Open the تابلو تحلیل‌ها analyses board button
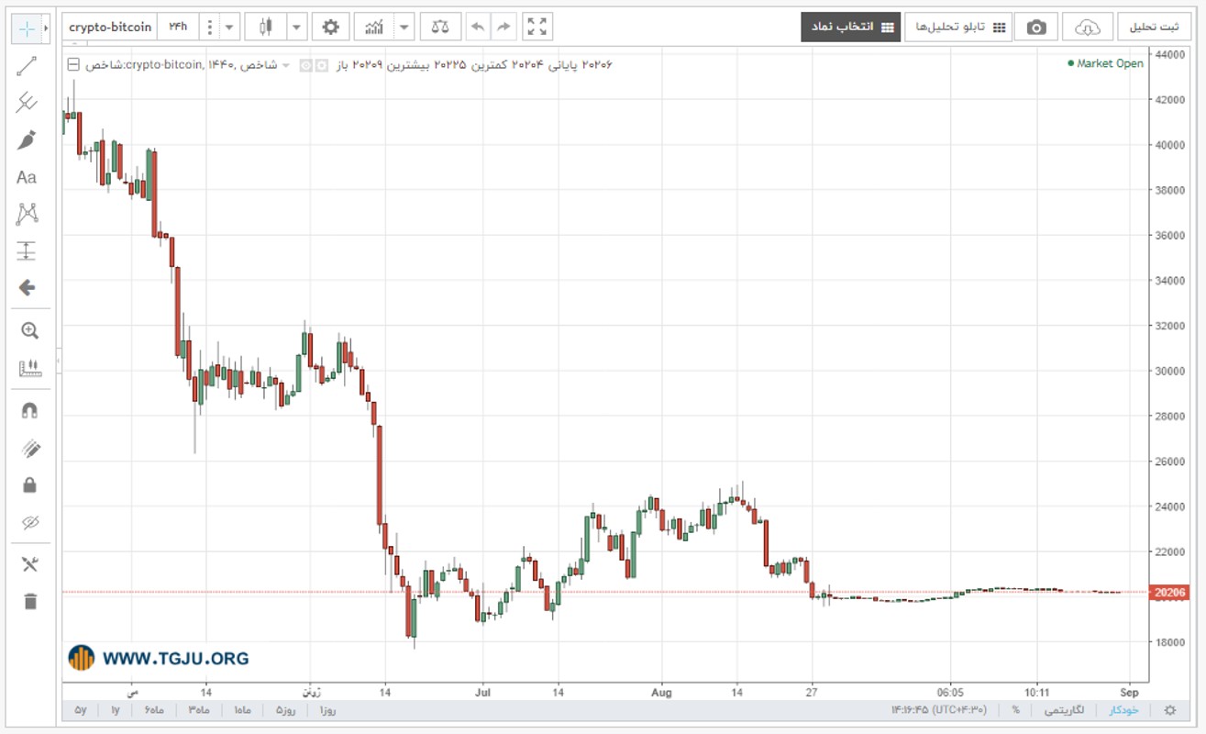Viewport: 1206px width, 734px height. tap(958, 28)
